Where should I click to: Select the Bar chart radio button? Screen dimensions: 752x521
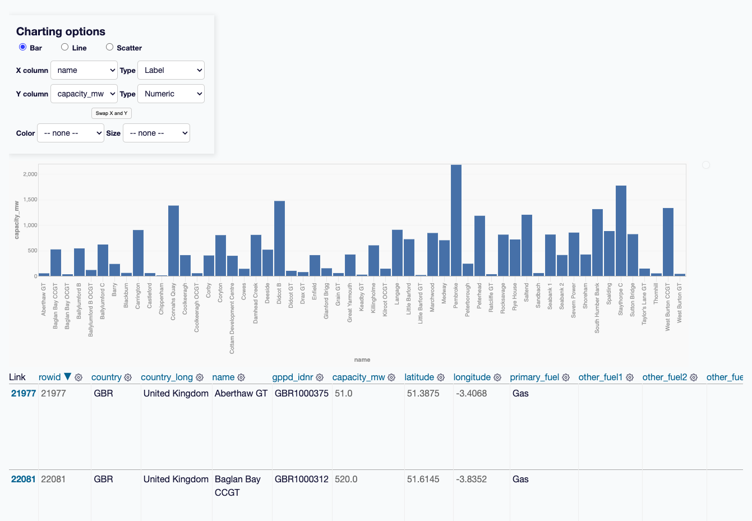pyautogui.click(x=22, y=47)
